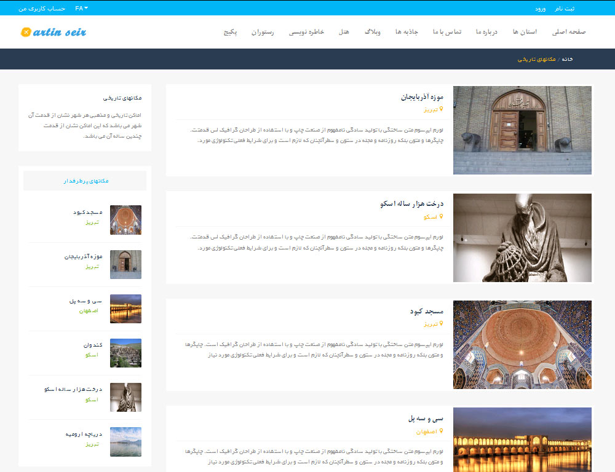Viewport: 615px width, 472px height.
Task: Open the جاذبه ها menu item
Action: click(x=407, y=32)
